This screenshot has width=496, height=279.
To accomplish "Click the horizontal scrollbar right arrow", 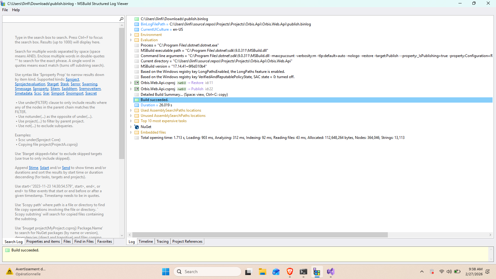I will (x=490, y=235).
